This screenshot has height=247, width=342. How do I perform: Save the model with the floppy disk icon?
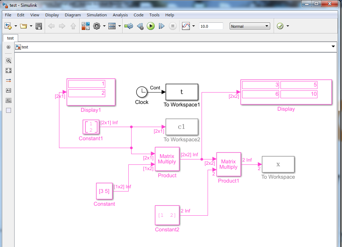coord(39,26)
